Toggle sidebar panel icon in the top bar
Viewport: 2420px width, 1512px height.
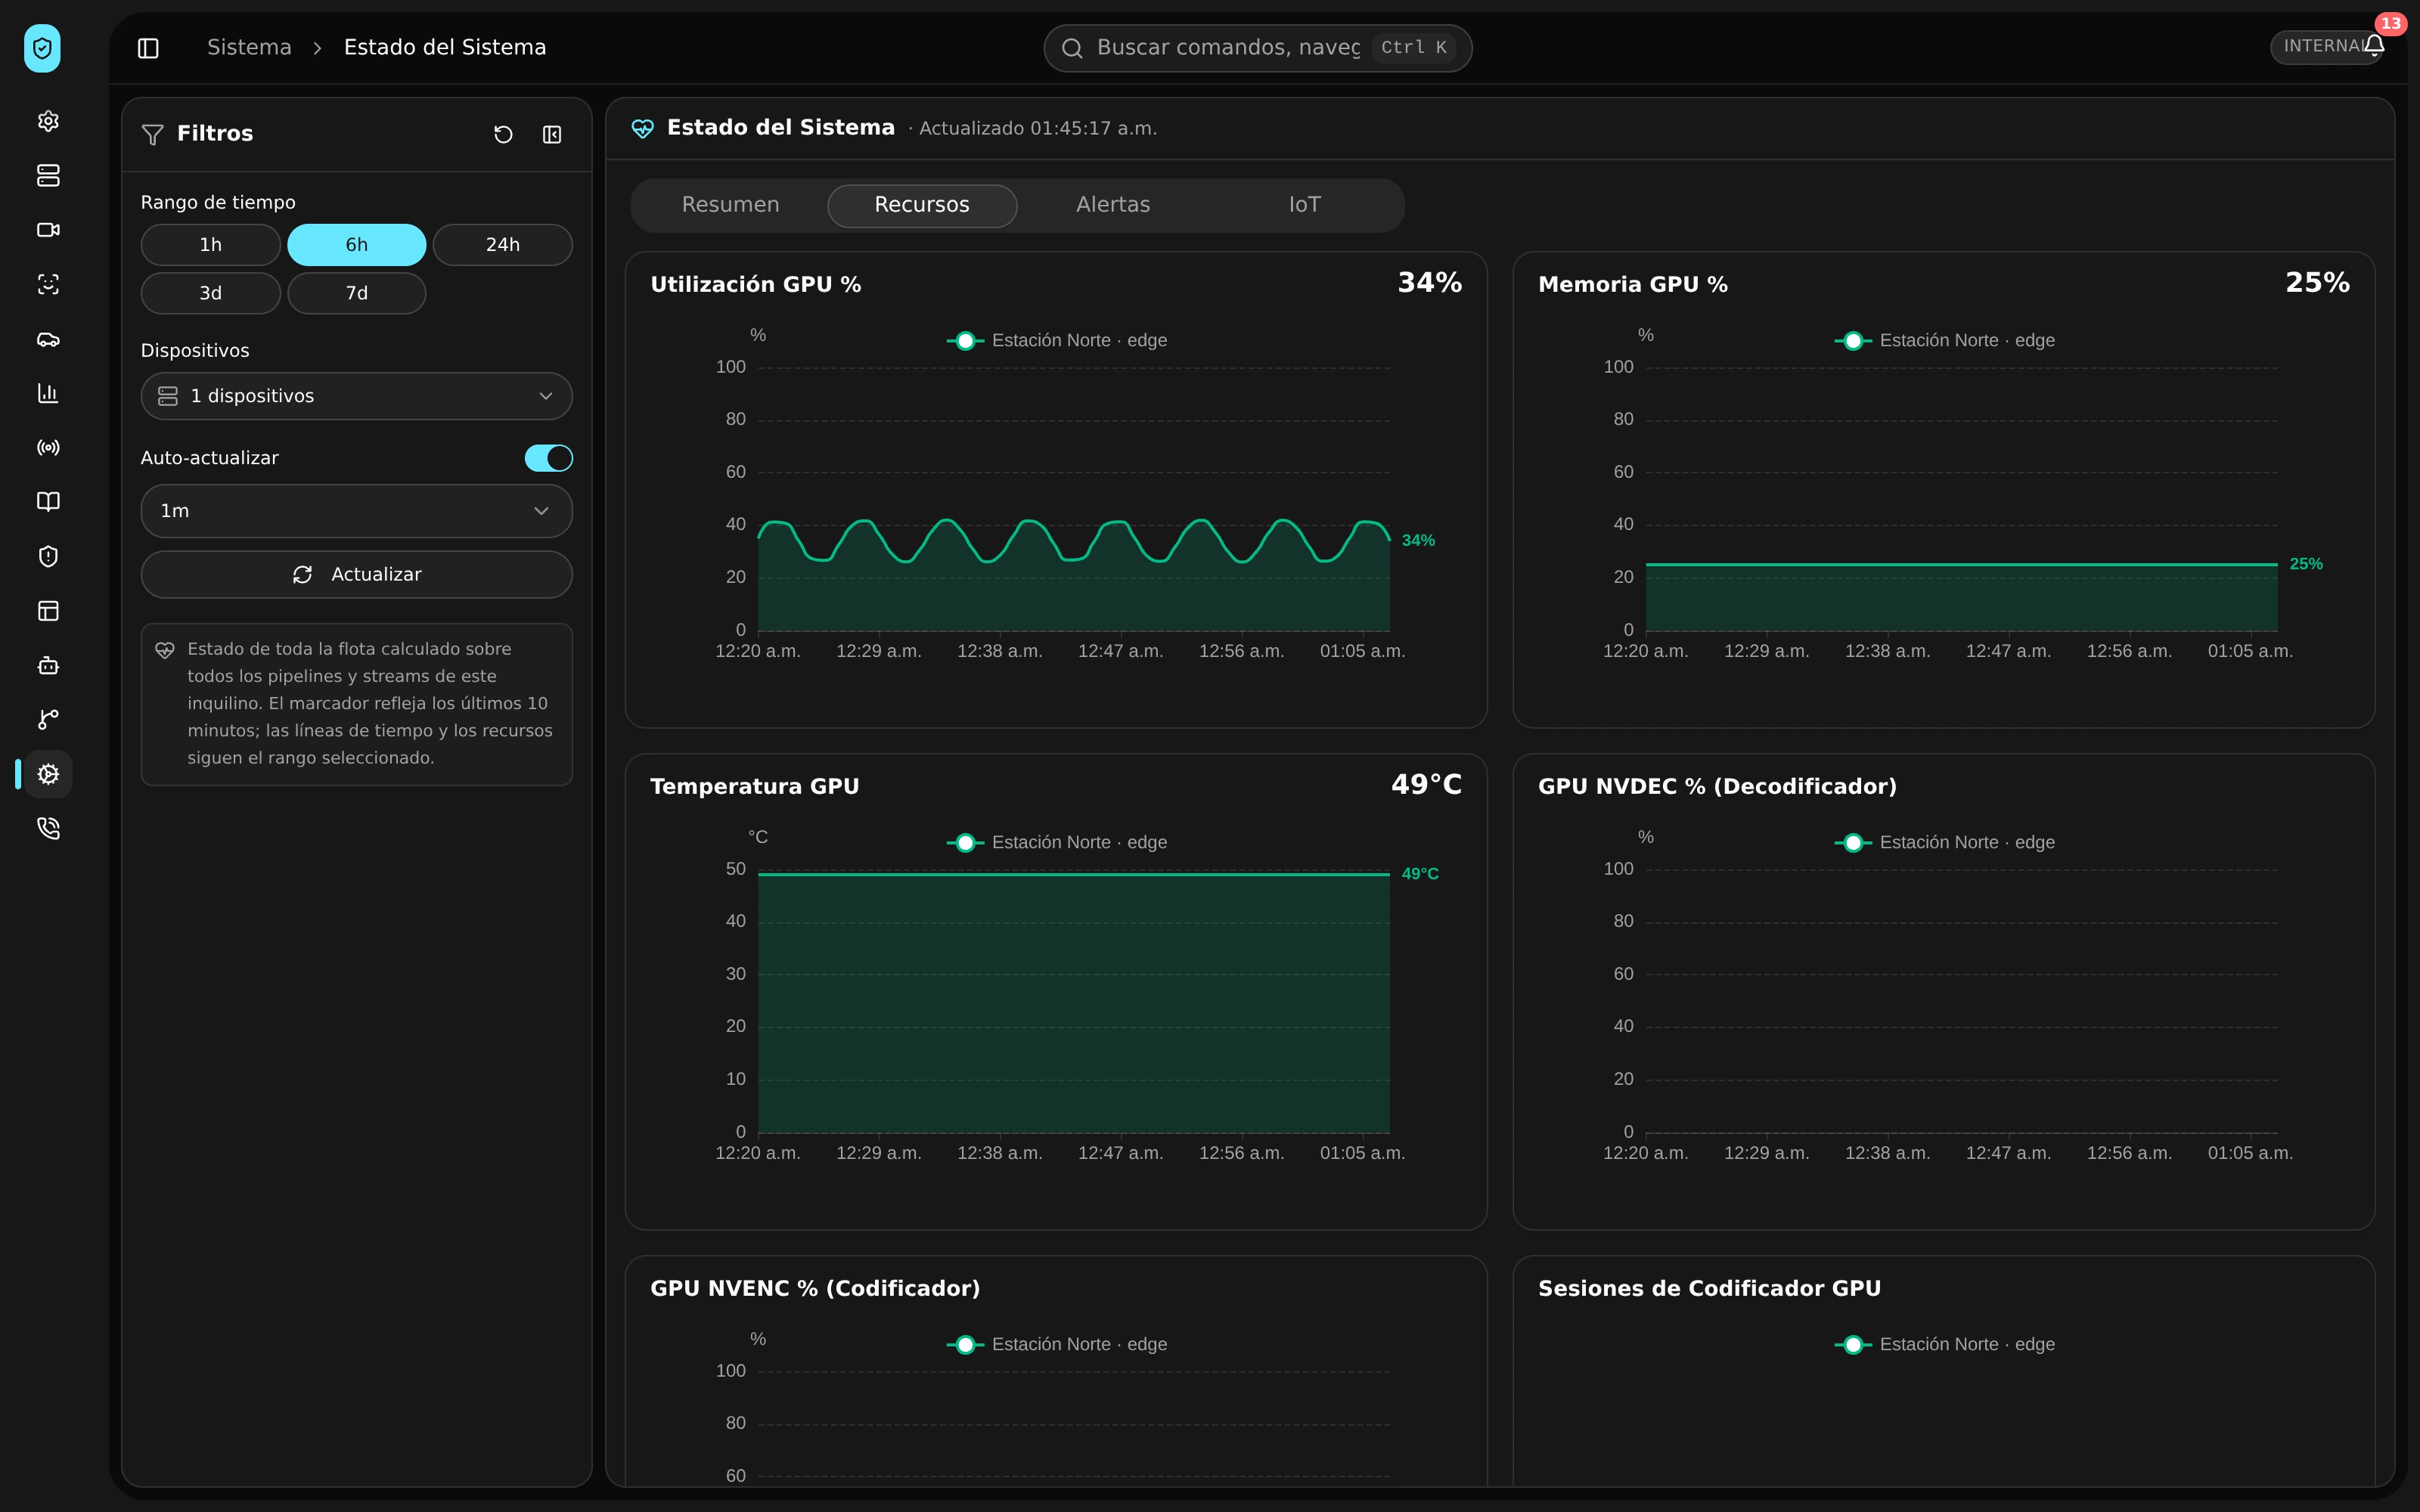point(148,48)
